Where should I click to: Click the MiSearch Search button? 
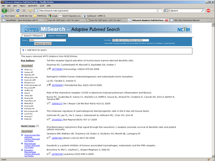click(x=43, y=44)
